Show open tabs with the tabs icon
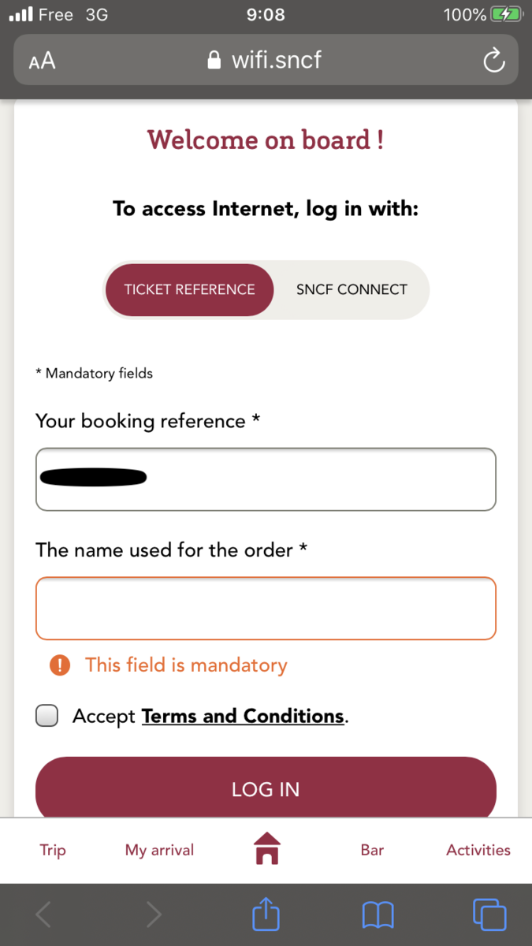This screenshot has height=946, width=532. click(x=489, y=914)
